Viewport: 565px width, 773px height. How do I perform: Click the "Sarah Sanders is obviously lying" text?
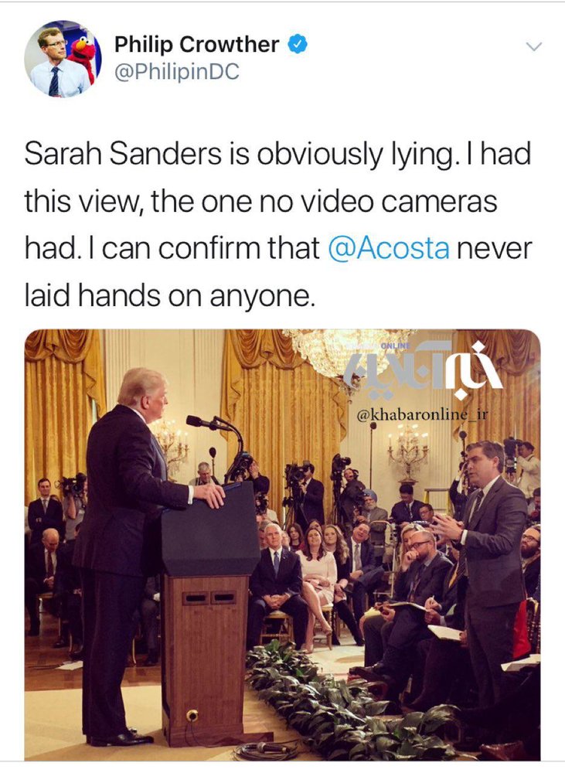[x=239, y=153]
